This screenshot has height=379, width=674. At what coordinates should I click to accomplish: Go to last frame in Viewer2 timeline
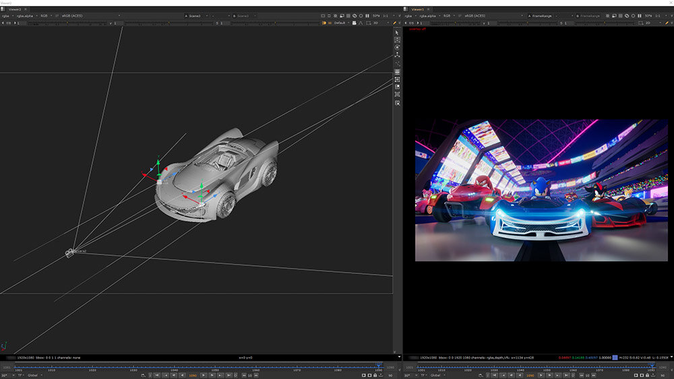click(228, 375)
